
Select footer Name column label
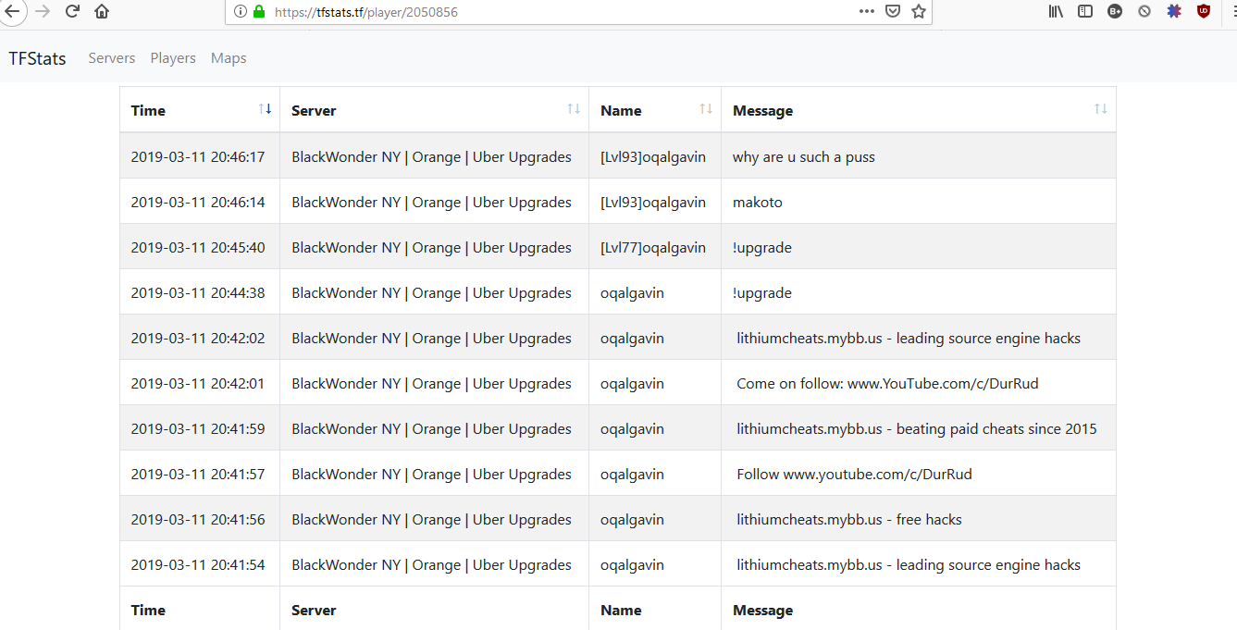point(621,611)
